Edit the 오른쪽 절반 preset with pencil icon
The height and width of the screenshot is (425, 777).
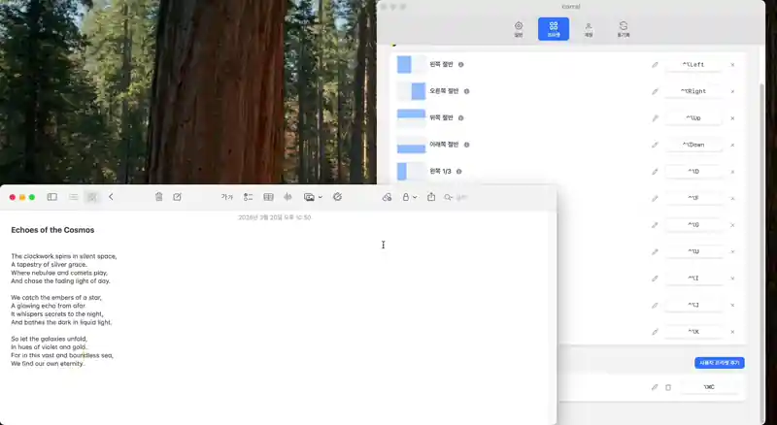coord(655,91)
